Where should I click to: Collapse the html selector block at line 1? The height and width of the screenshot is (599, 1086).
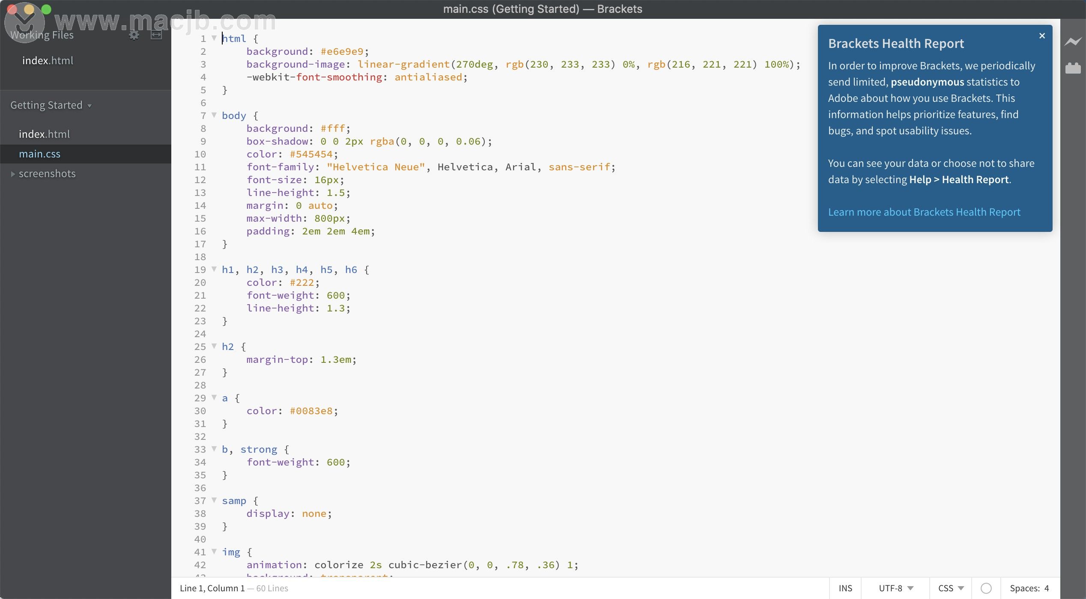[215, 39]
